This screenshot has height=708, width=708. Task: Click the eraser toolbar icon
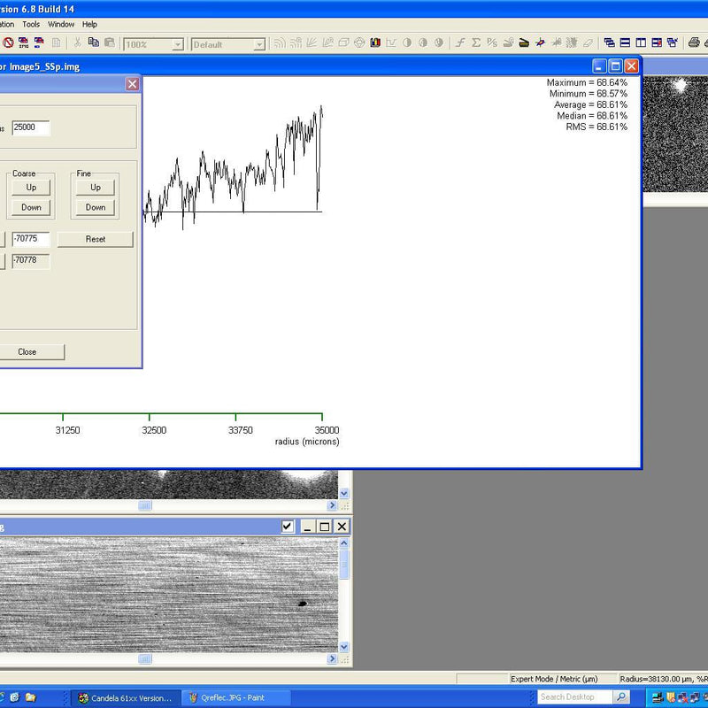coord(587,42)
